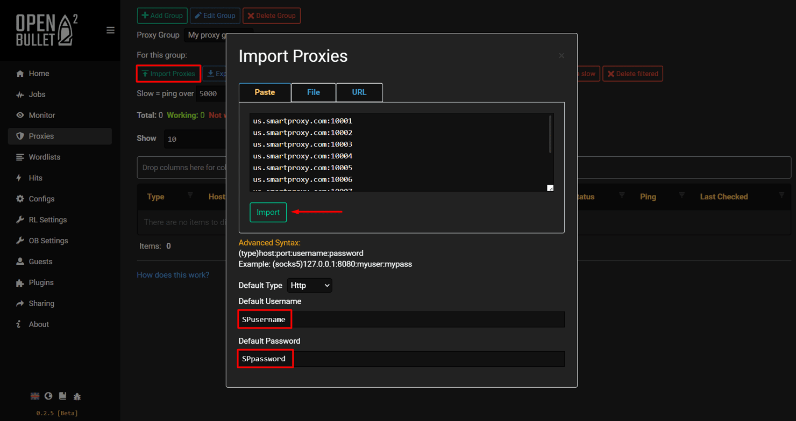Select the Paste tab
796x421 pixels.
(x=265, y=92)
